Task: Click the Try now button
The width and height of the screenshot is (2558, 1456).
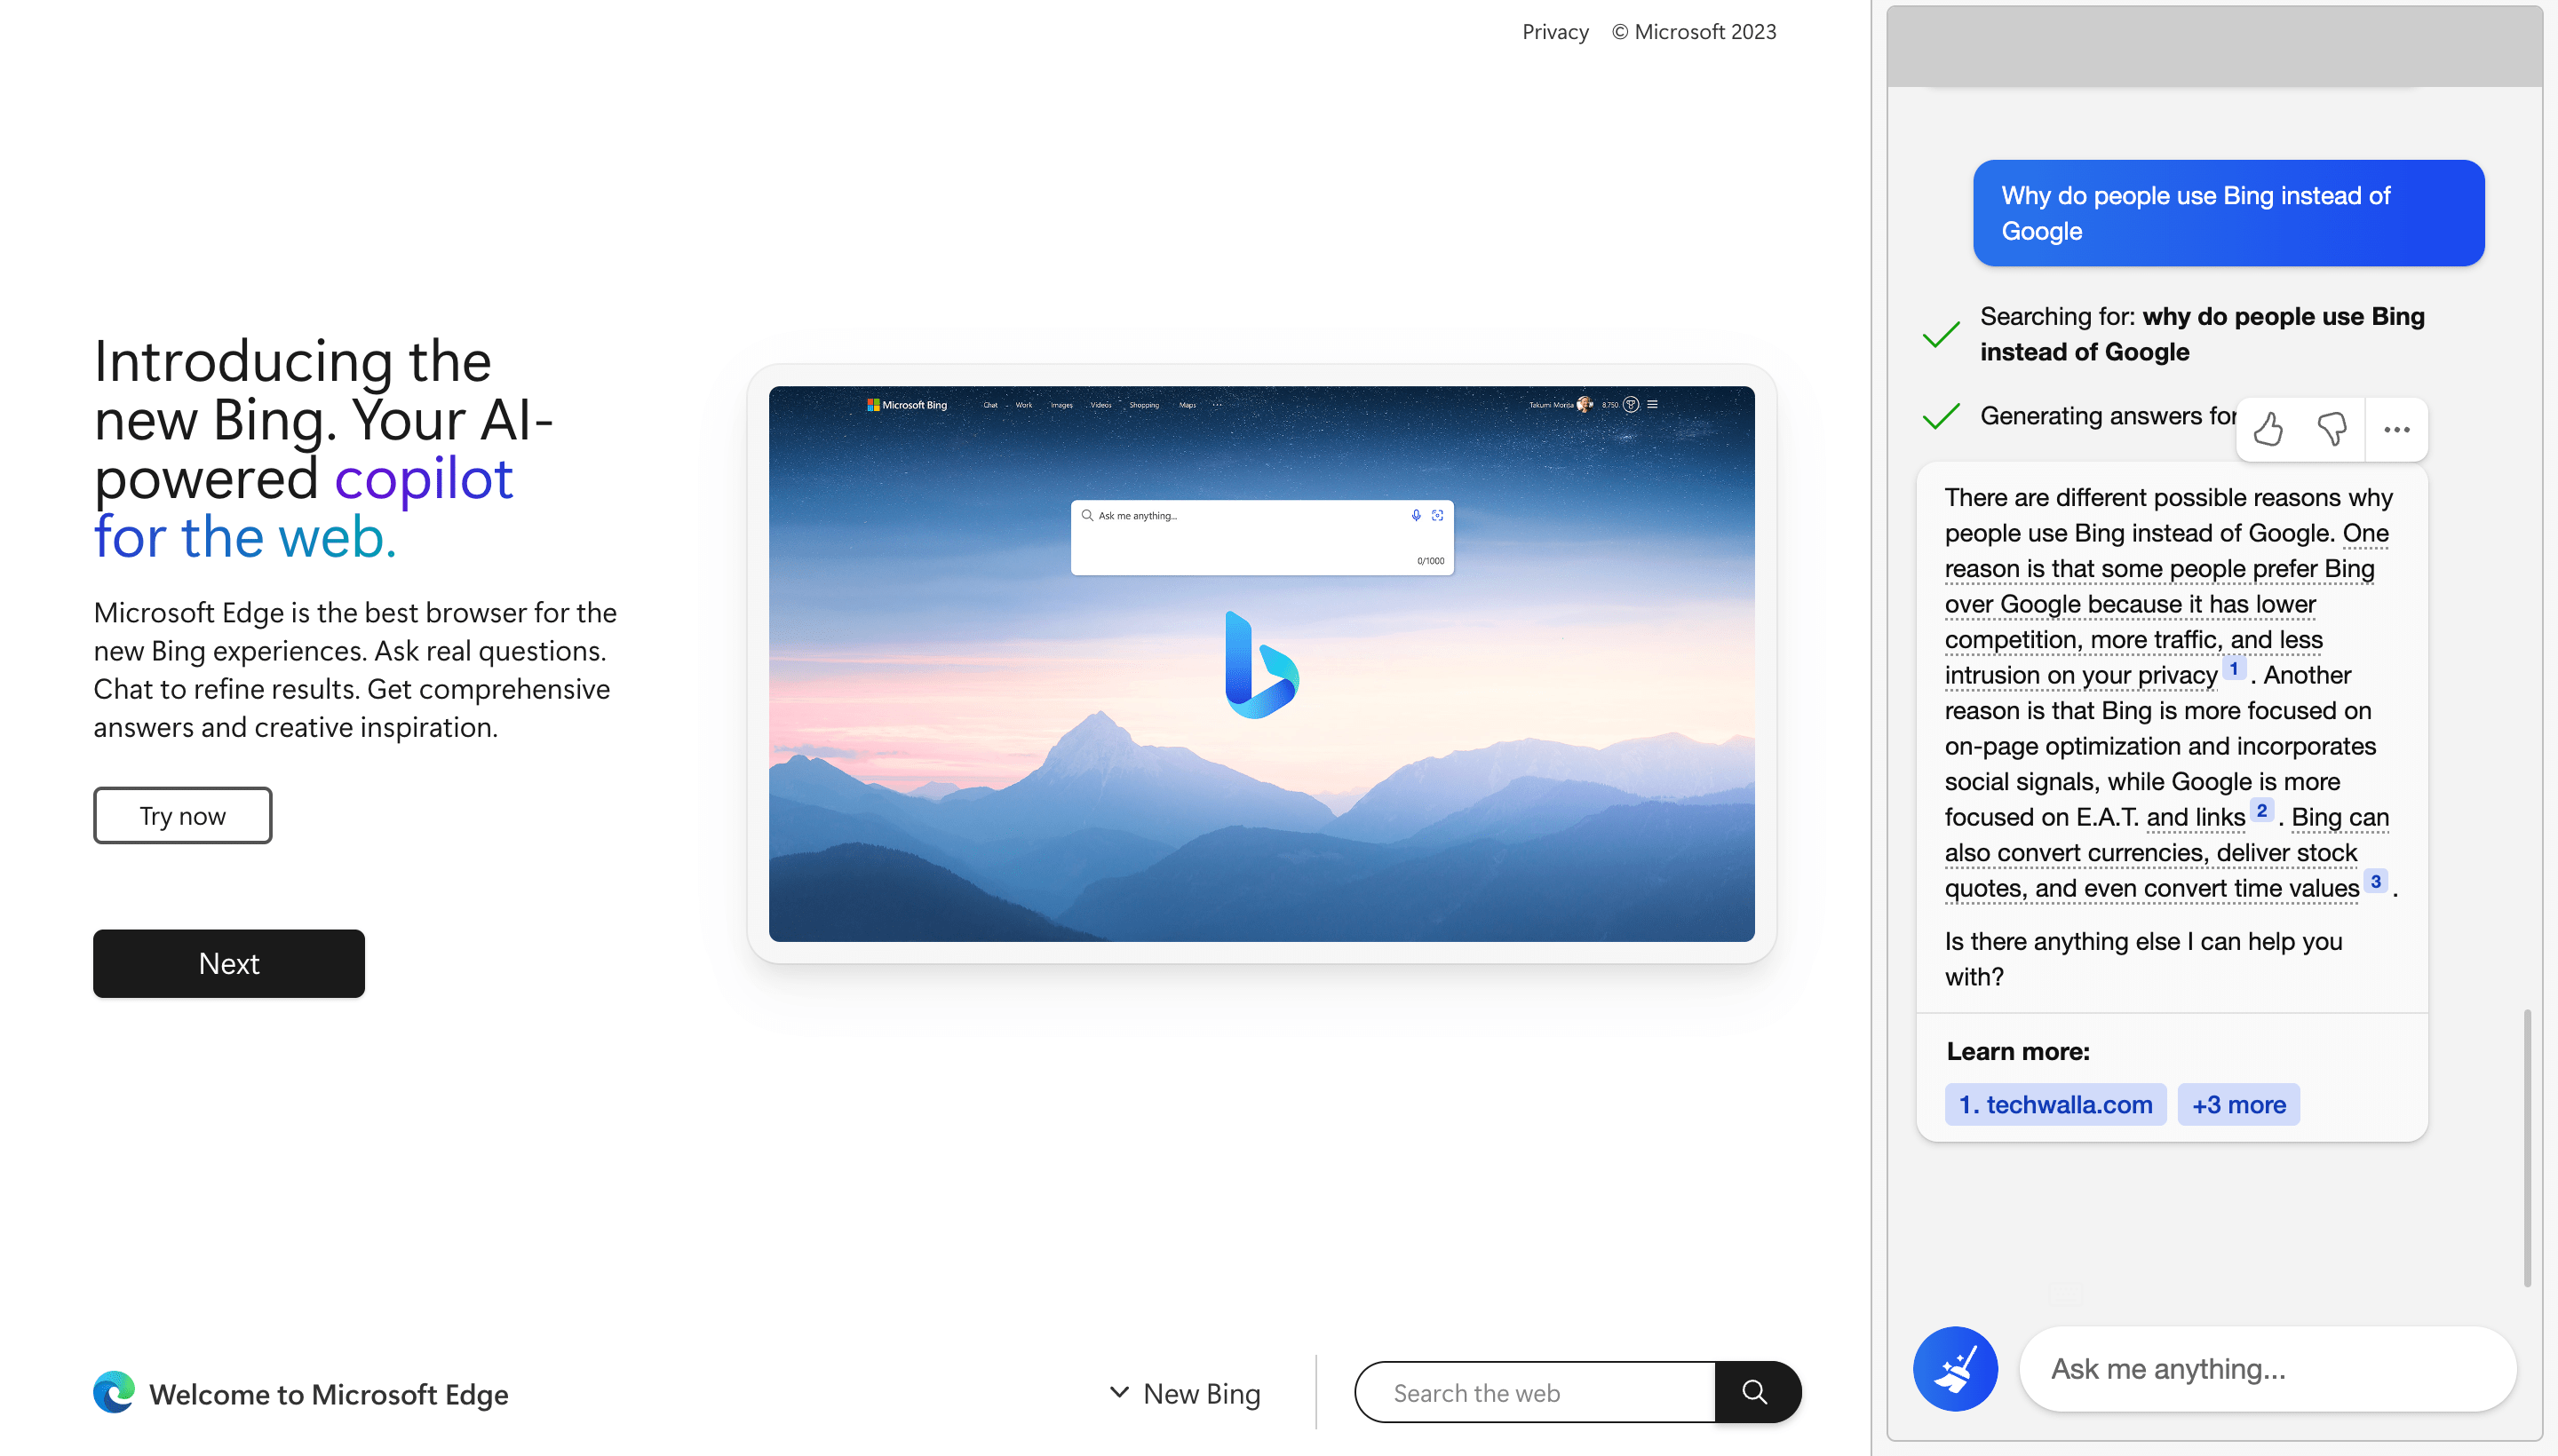Action: click(183, 813)
